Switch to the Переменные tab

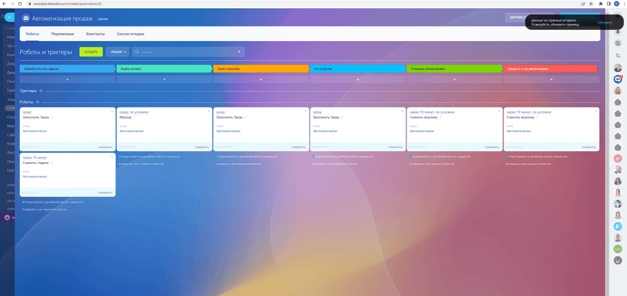[63, 34]
